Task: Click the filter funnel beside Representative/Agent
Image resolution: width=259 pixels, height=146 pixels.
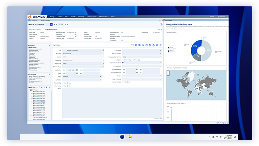Action: click(123, 63)
